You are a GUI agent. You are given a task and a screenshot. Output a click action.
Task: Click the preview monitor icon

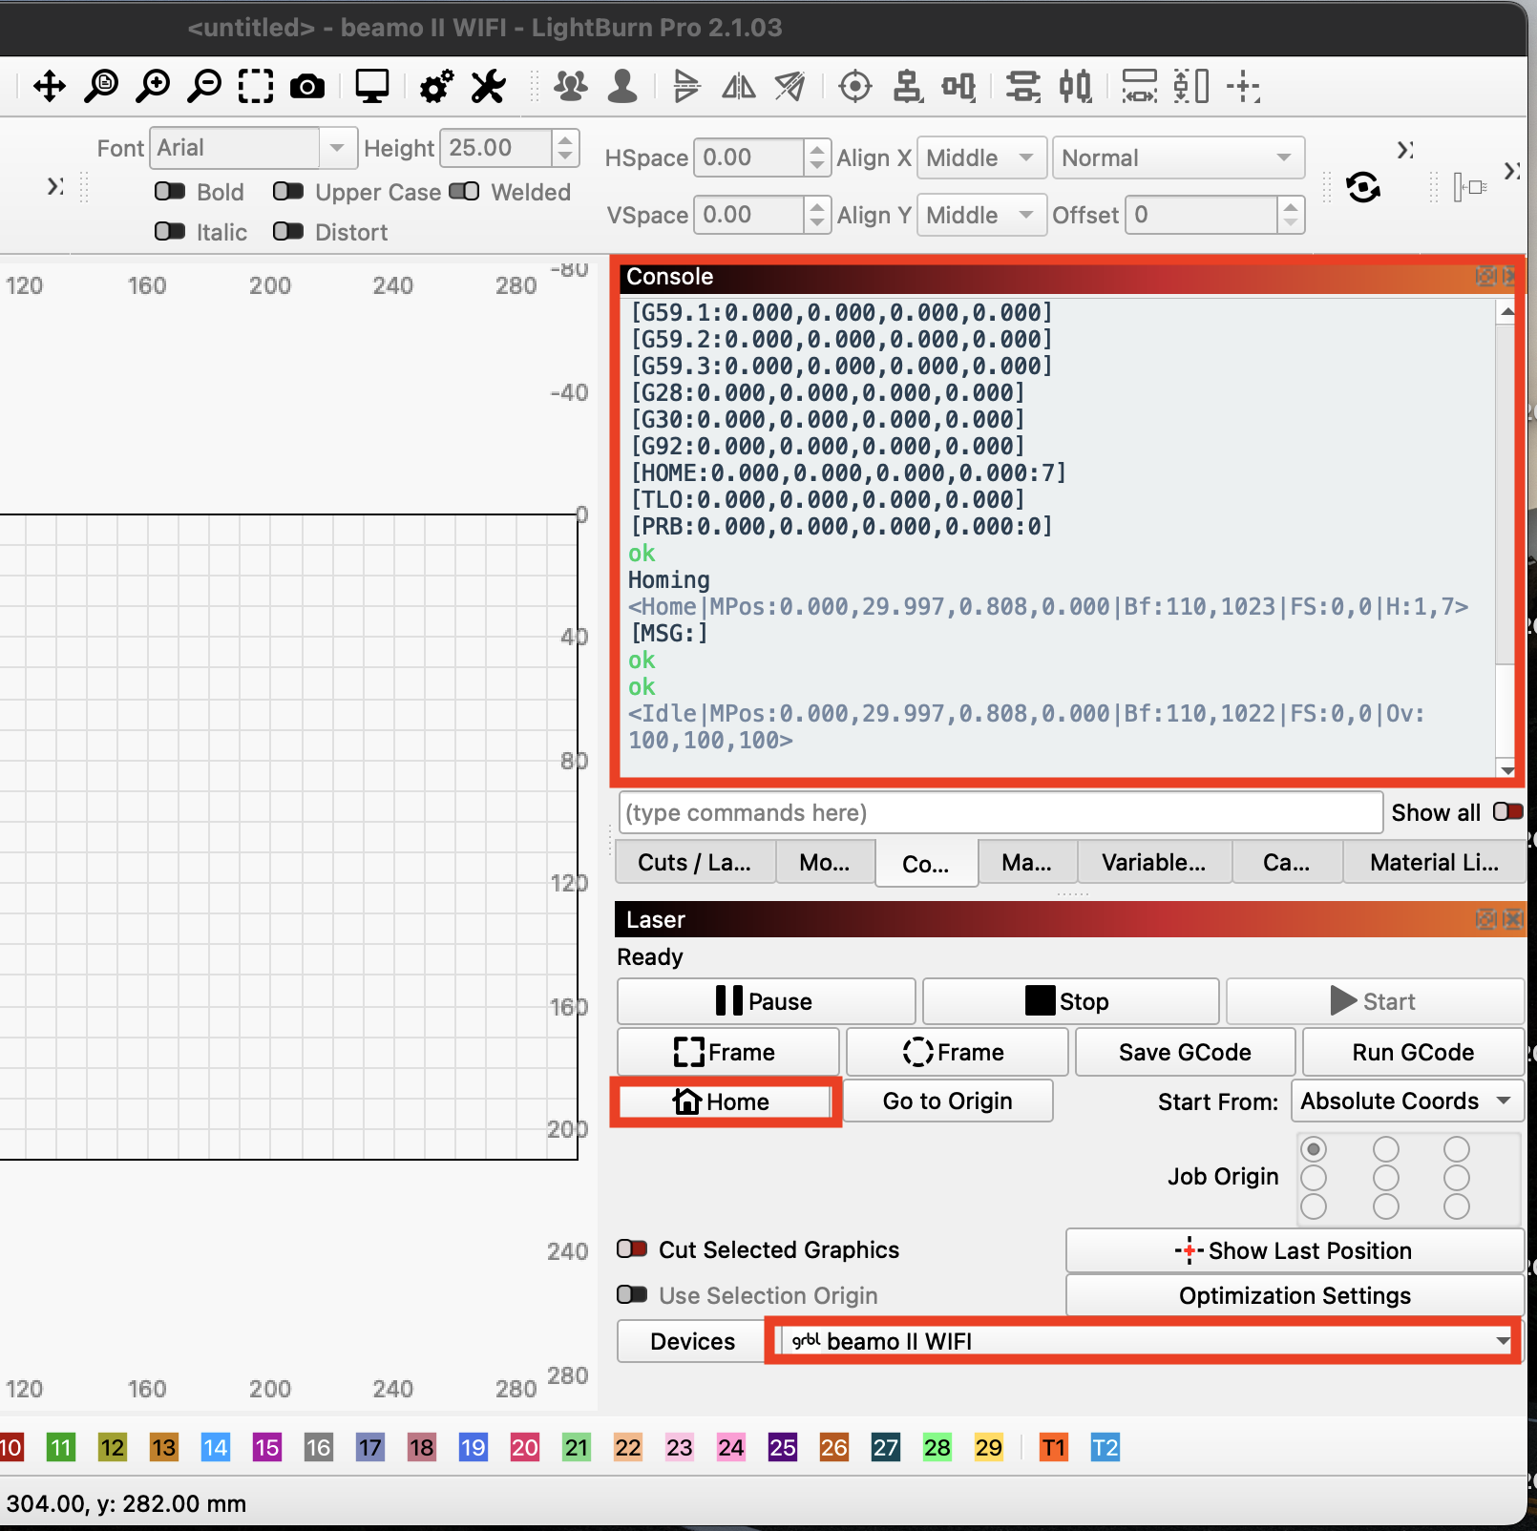point(371,87)
